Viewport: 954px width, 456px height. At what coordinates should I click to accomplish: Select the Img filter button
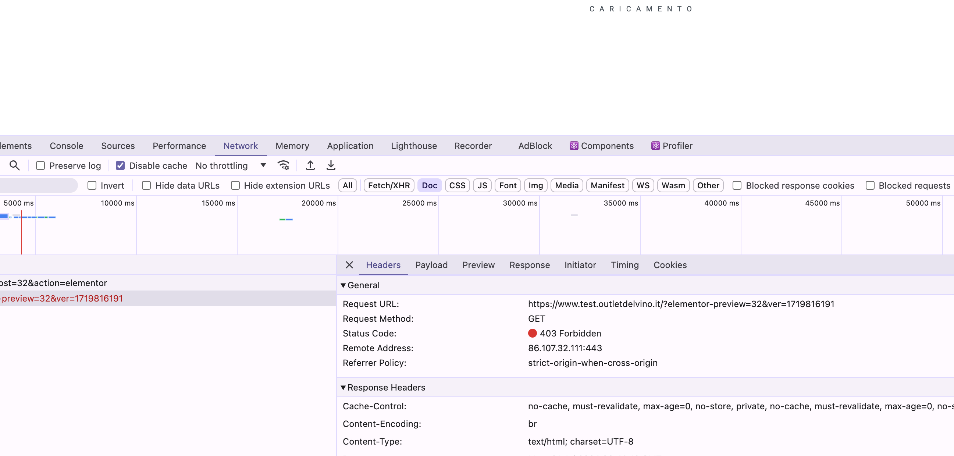point(535,186)
